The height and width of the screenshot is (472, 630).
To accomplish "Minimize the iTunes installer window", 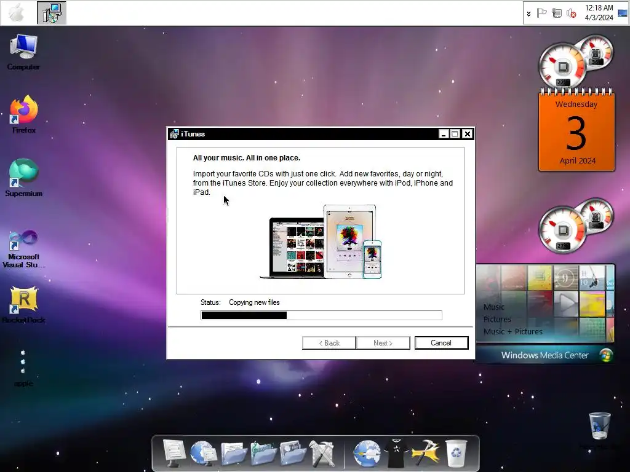I will [x=443, y=134].
